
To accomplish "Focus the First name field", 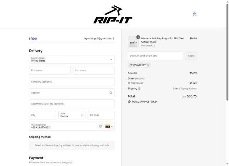I will point(50,70).
